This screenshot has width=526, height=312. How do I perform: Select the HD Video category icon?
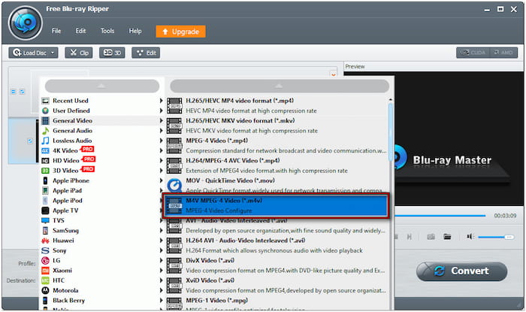coord(45,161)
